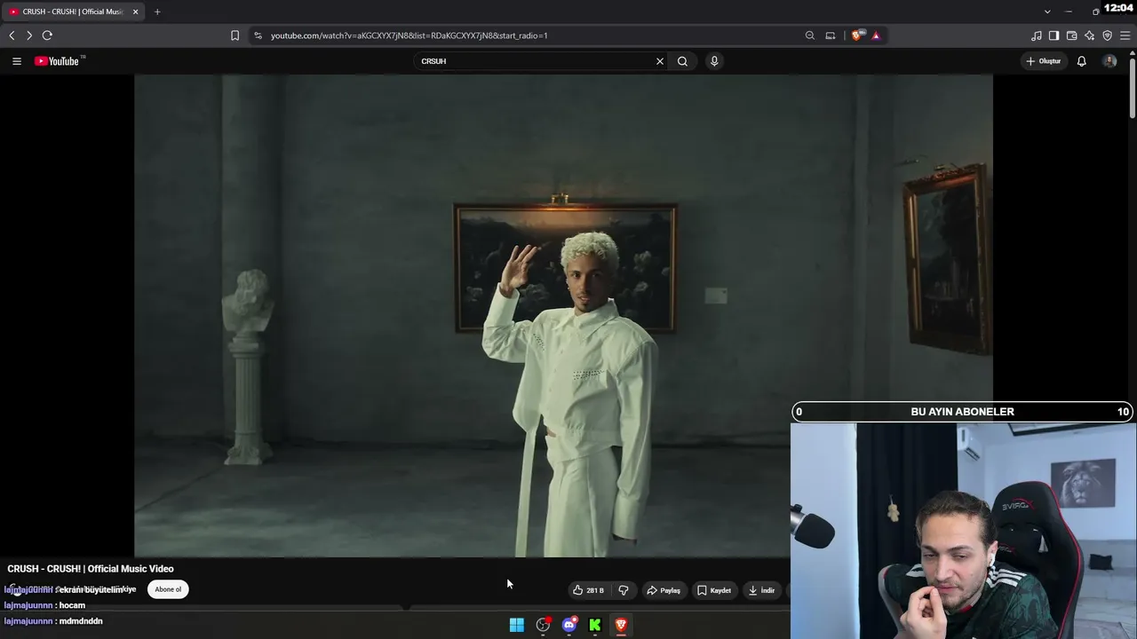
Task: Open Brave Rewards triangle icon
Action: pos(876,35)
